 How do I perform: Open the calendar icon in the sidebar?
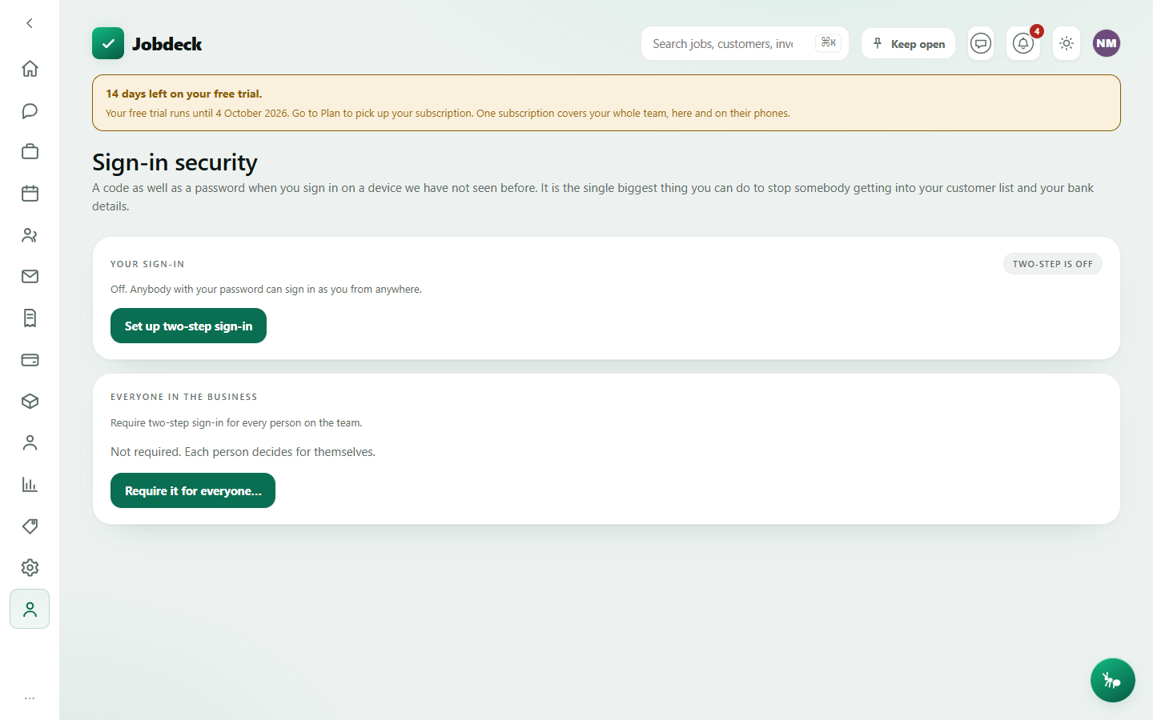pos(30,194)
